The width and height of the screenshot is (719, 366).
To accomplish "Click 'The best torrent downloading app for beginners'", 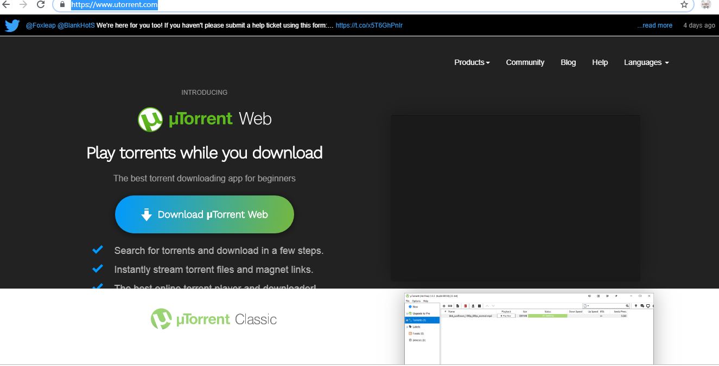I will (205, 178).
